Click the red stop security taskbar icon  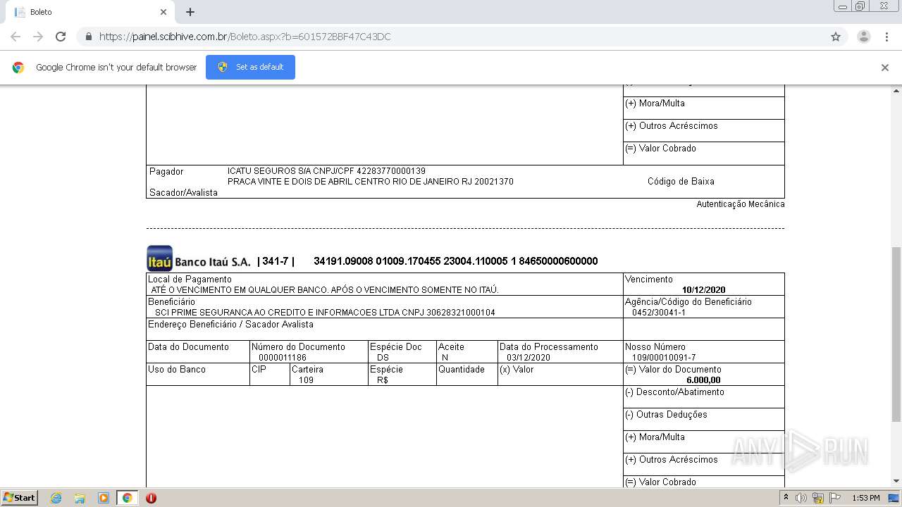tap(151, 498)
